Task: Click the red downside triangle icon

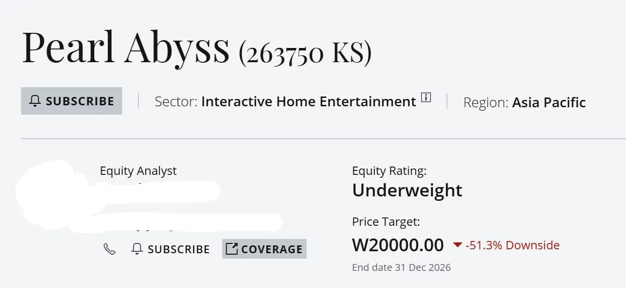Action: pos(457,245)
